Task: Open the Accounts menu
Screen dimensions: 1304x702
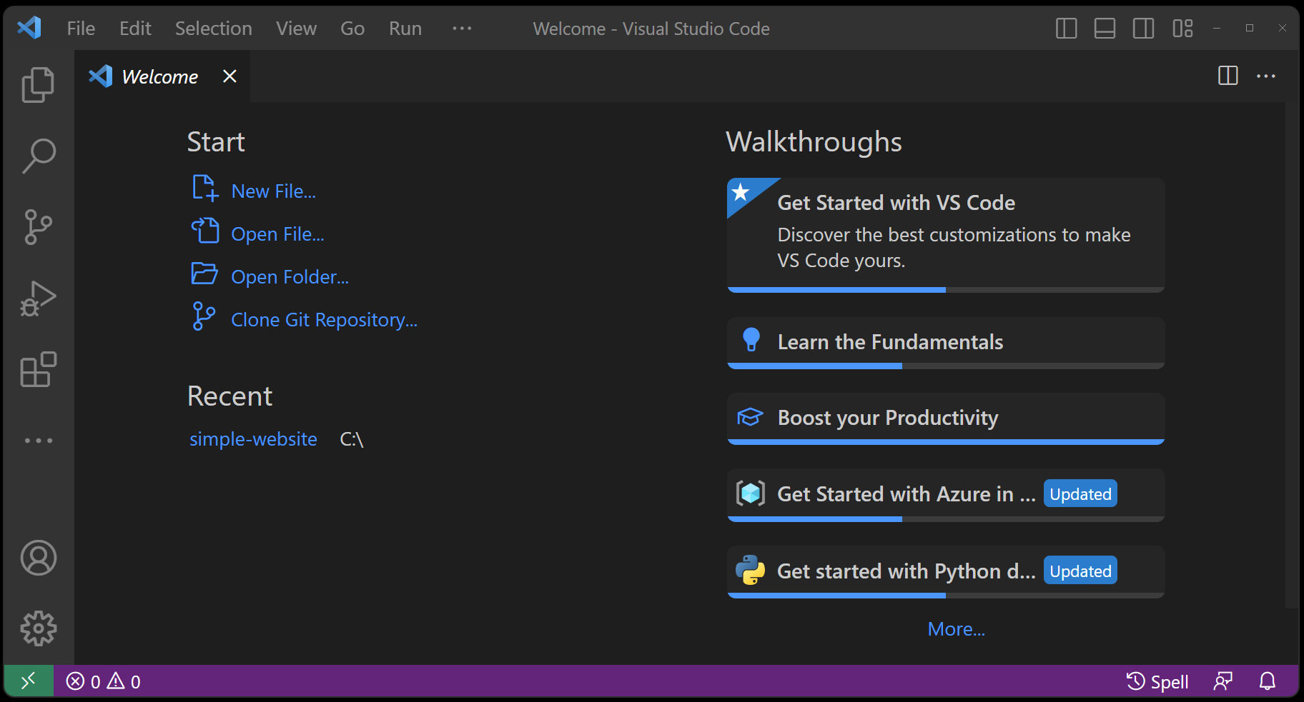Action: tap(38, 558)
